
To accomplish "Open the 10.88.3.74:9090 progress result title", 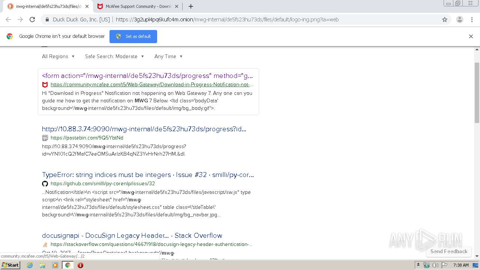I will click(x=144, y=129).
